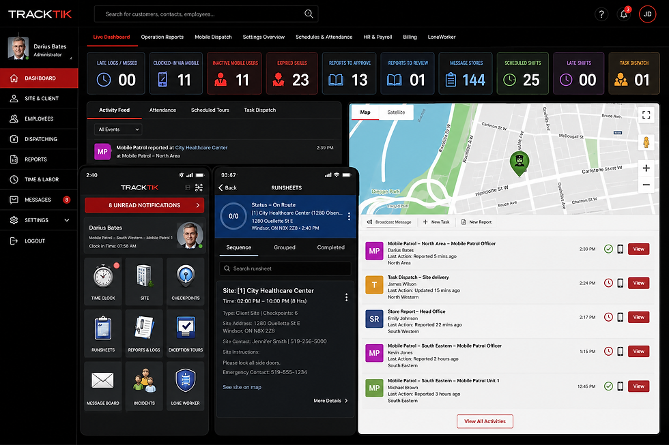Expand More Details on runsheet

(330, 401)
